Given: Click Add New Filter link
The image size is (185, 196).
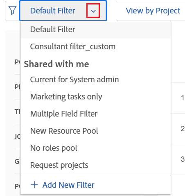Looking at the screenshot, I should (x=68, y=185).
